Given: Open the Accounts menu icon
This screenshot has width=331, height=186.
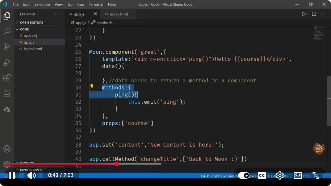Looking at the screenshot, I should 7,149.
